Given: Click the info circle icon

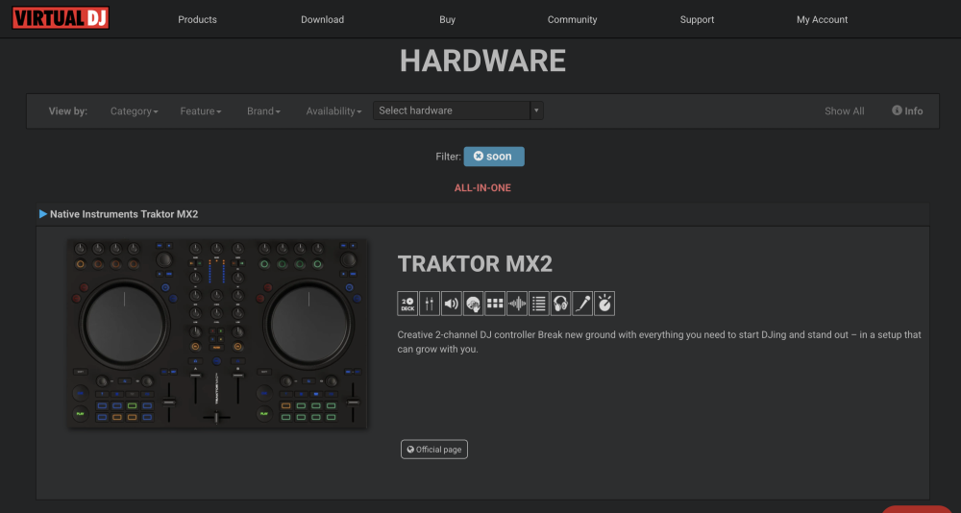Looking at the screenshot, I should pos(897,110).
